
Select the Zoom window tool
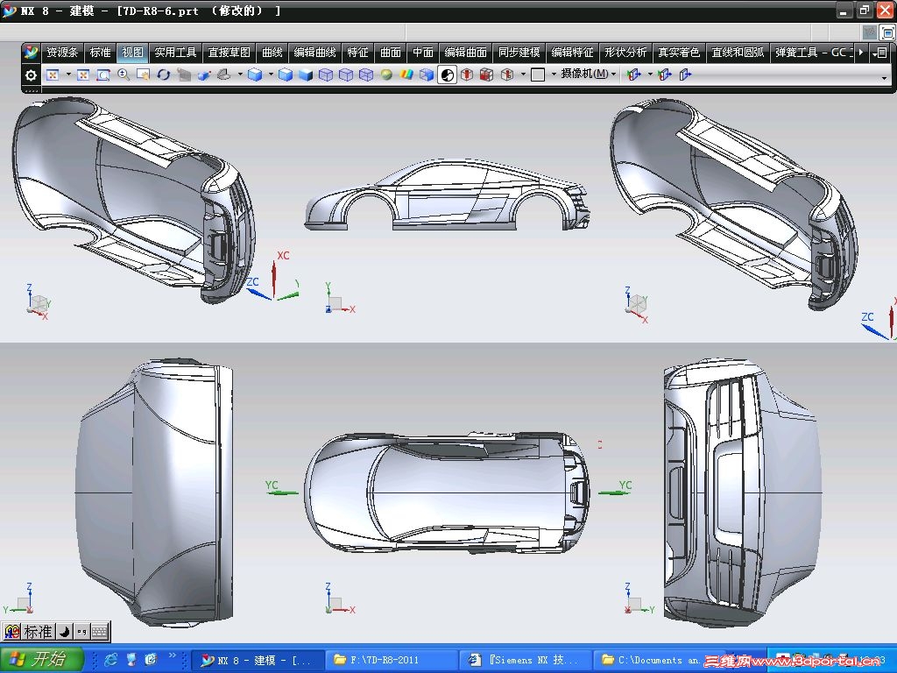(103, 75)
